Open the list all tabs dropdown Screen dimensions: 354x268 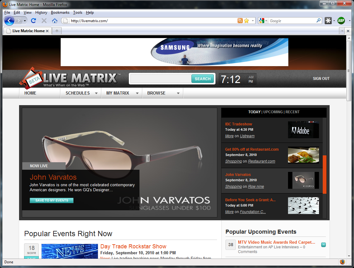pyautogui.click(x=342, y=31)
